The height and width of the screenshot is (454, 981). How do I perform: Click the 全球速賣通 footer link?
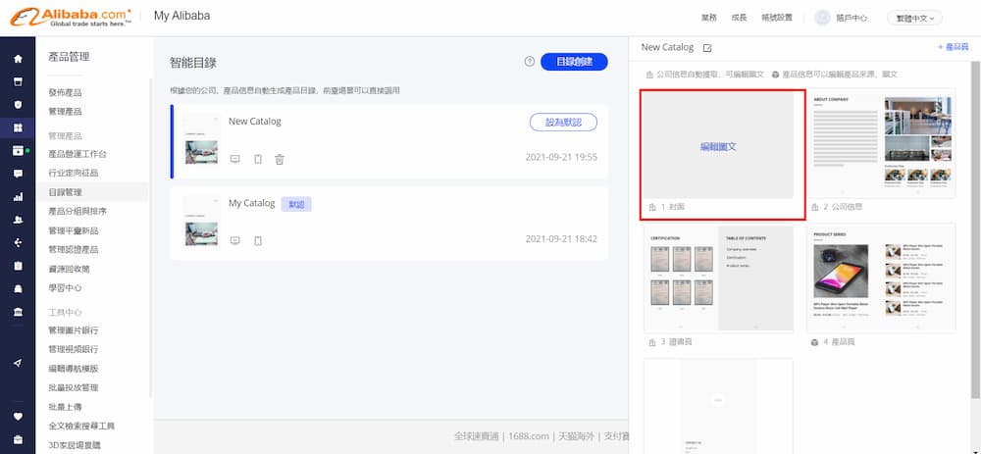pyautogui.click(x=476, y=436)
